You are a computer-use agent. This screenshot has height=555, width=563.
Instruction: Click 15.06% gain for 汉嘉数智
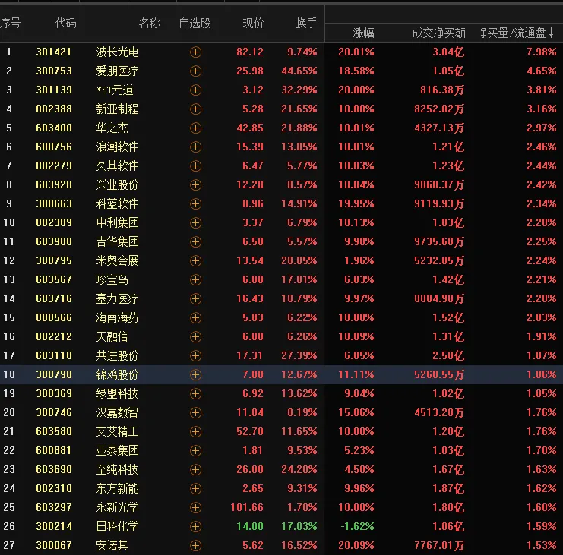pos(356,412)
